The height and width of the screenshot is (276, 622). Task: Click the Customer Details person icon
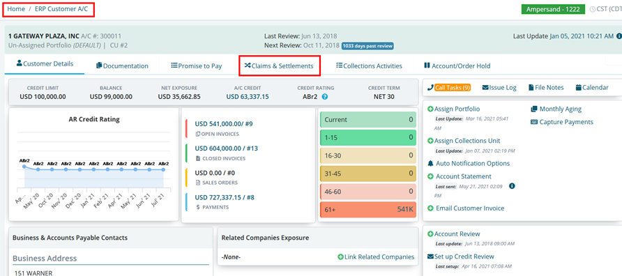(x=19, y=63)
